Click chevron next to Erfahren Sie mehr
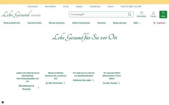Screen dimensions: 169x105 point(93,80)
